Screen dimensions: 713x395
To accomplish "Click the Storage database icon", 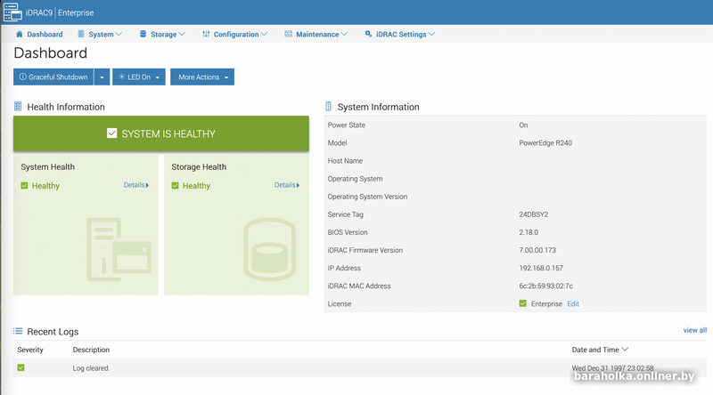I will click(x=143, y=34).
